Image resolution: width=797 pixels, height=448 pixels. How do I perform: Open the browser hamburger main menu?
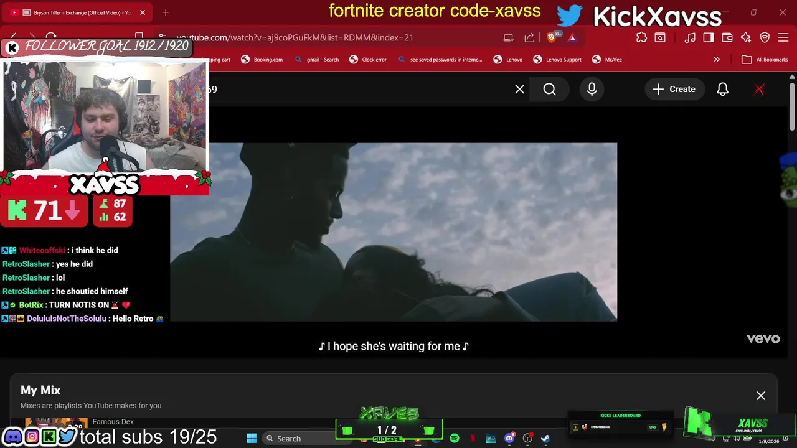click(x=784, y=37)
